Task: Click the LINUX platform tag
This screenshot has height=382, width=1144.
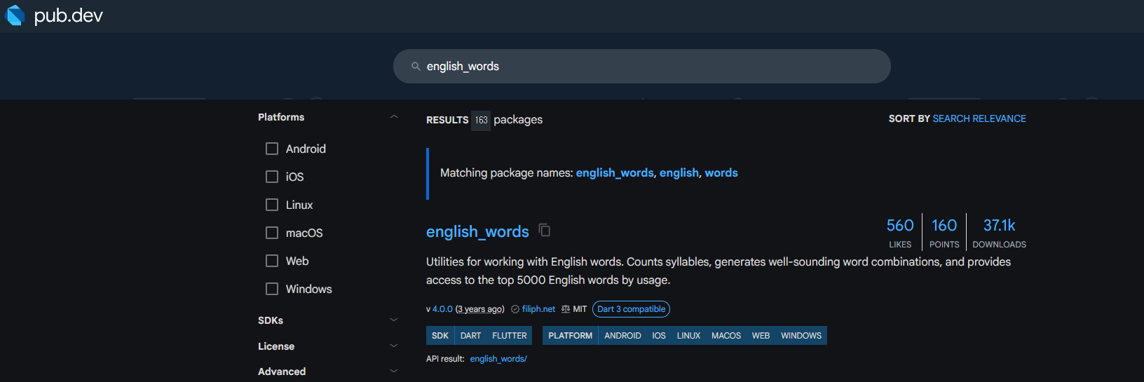Action: (x=688, y=336)
